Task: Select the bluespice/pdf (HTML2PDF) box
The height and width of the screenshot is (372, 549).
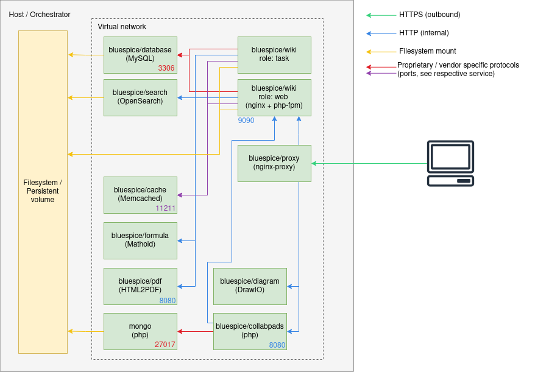Action: point(140,286)
